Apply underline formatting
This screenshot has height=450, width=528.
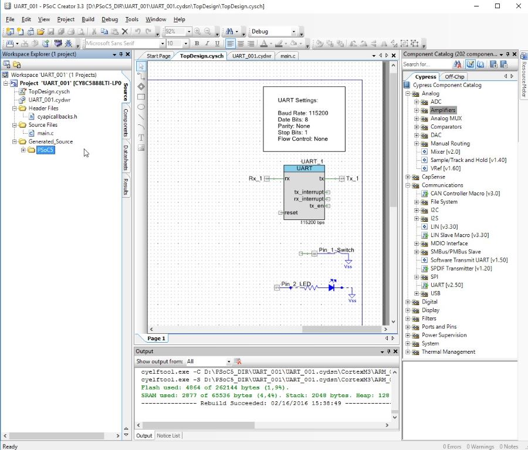point(217,43)
